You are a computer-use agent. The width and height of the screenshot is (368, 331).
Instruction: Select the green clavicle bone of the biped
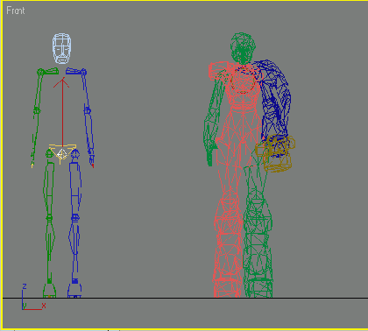[48, 71]
